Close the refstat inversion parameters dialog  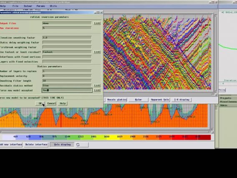(101, 13)
